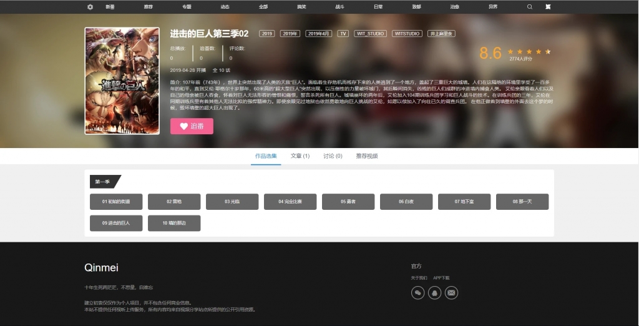Select 战斗 category in top navigation

339,7
